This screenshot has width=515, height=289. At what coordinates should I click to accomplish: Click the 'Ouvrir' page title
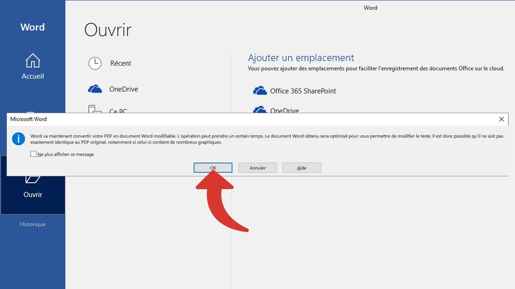click(x=108, y=30)
